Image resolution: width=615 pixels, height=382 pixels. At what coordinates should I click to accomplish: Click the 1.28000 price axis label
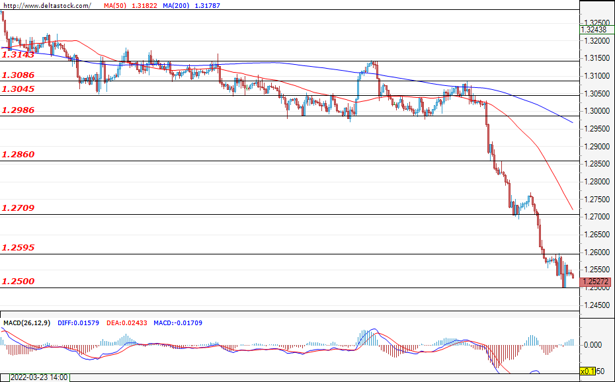coord(597,182)
